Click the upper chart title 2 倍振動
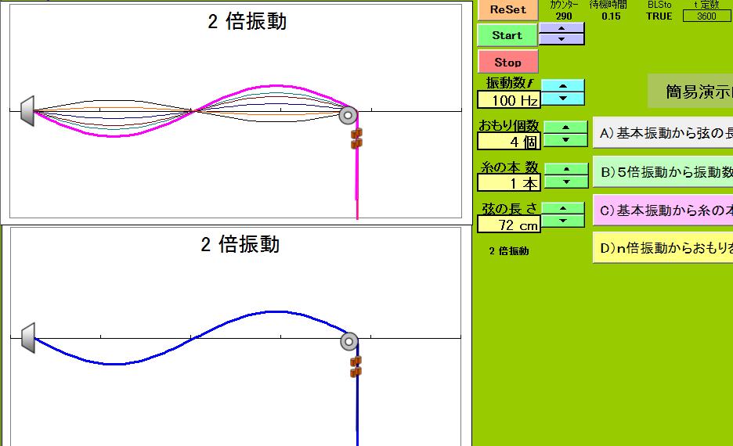This screenshot has width=733, height=446. tap(247, 21)
